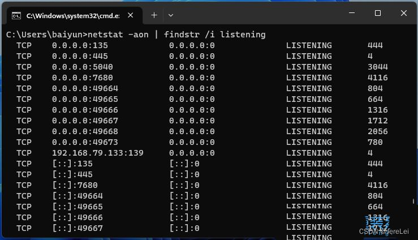418x240 pixels.
Task: Click foreign address in 0.0.0.0:49673 row
Action: [x=192, y=142]
